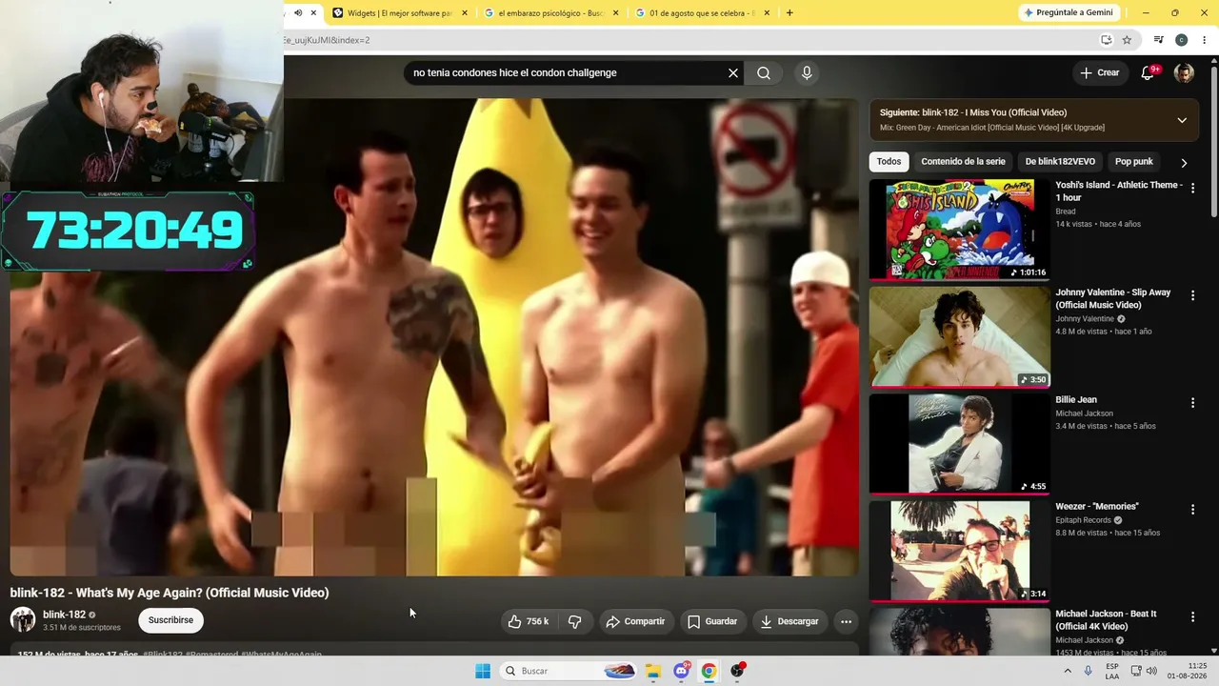Open the YouTube account avatar menu
This screenshot has height=686, width=1219.
[1184, 73]
